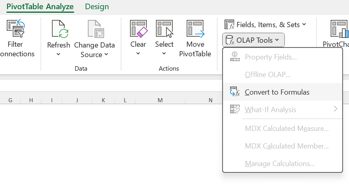Image resolution: width=349 pixels, height=186 pixels.
Task: Click the Clear PivotTable eraser icon
Action: tap(138, 29)
